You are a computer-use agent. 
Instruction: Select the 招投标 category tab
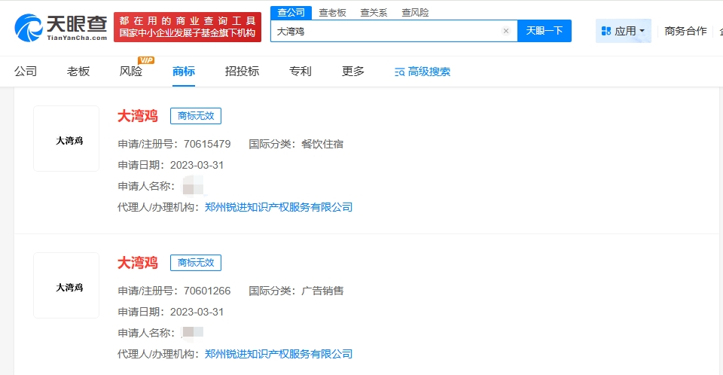coord(242,72)
